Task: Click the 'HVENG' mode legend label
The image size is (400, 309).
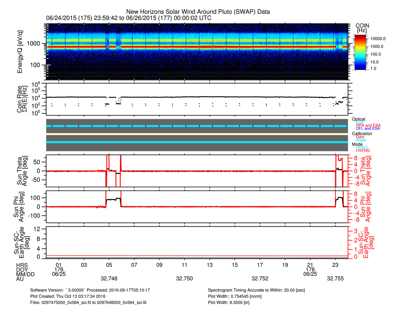Action: [364, 151]
